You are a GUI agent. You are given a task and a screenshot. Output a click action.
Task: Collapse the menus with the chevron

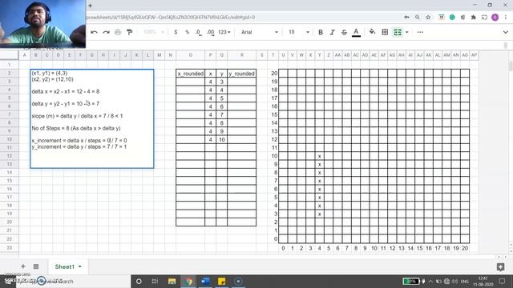[x=506, y=32]
